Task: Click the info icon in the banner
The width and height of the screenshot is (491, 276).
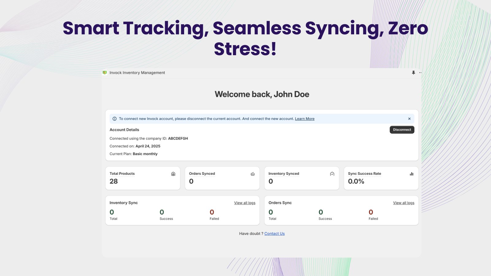Action: [x=114, y=119]
